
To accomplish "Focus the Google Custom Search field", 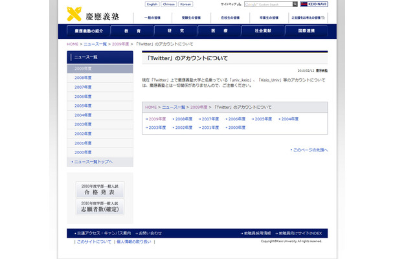I will pos(268,5).
